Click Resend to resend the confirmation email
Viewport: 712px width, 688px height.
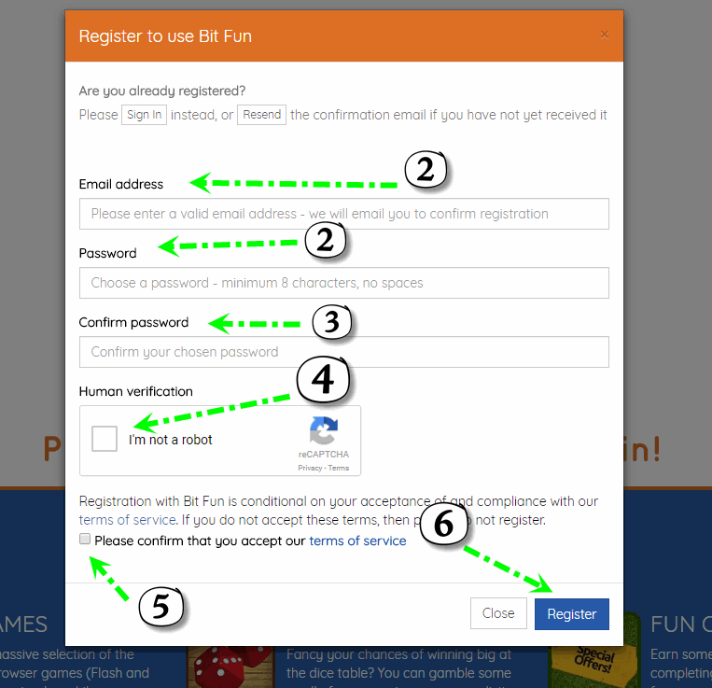[x=261, y=115]
